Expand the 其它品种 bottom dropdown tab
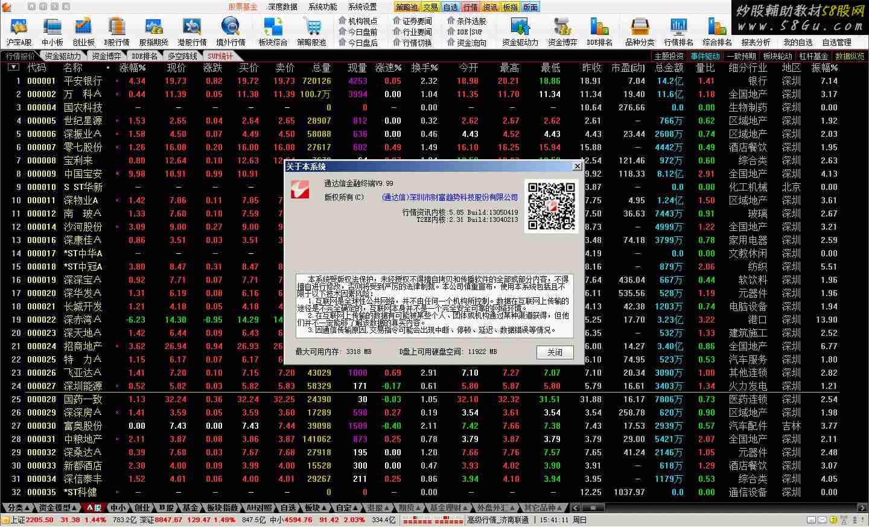 pos(543,508)
